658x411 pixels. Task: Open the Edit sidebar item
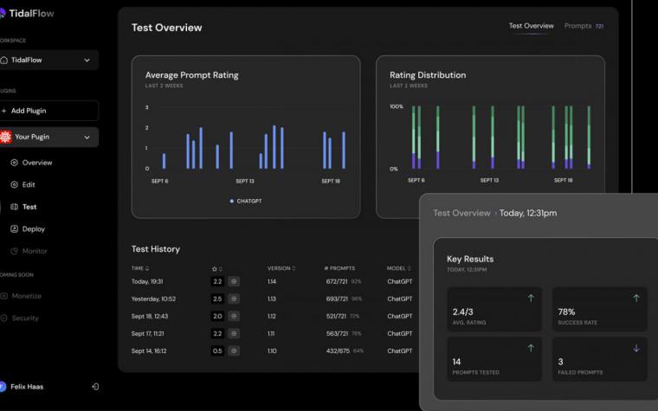pyautogui.click(x=23, y=184)
